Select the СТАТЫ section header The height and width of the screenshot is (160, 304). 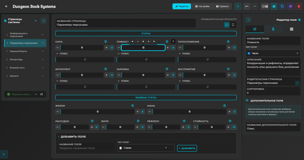click(x=146, y=33)
